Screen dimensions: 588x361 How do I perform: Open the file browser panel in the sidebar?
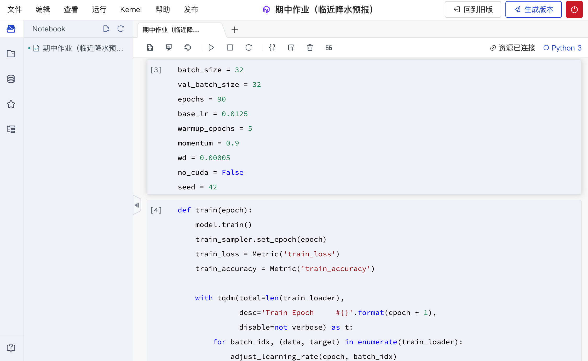pyautogui.click(x=11, y=54)
